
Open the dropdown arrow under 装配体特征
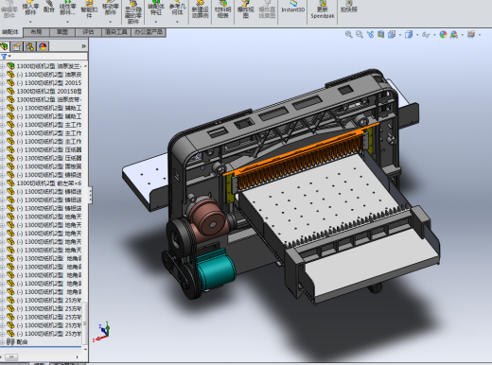point(156,22)
